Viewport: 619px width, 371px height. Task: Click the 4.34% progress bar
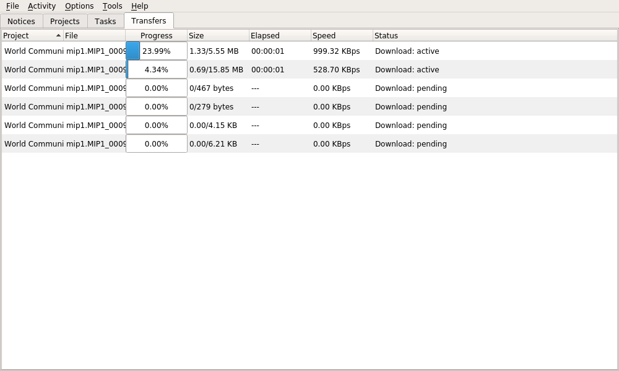tap(156, 70)
